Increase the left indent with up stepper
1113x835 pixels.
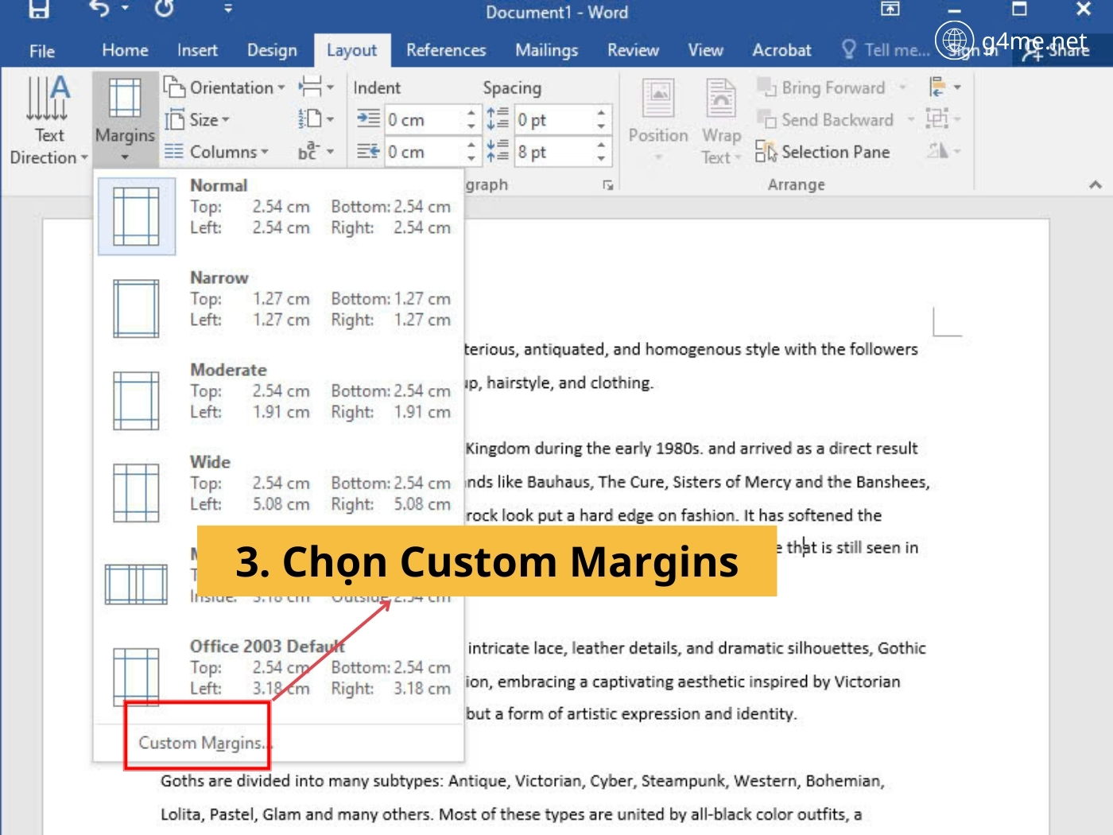[471, 113]
